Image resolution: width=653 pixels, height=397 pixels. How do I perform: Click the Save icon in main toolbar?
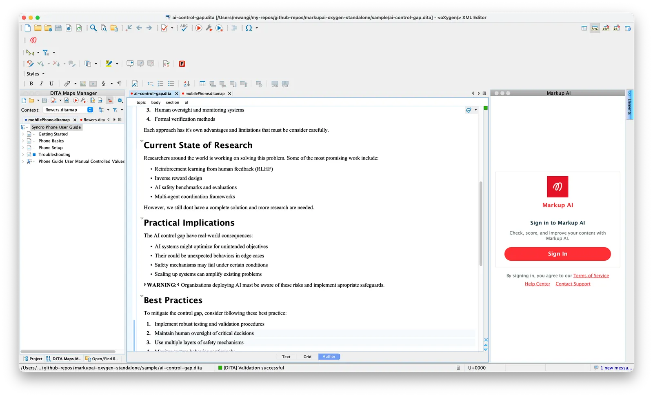point(58,28)
